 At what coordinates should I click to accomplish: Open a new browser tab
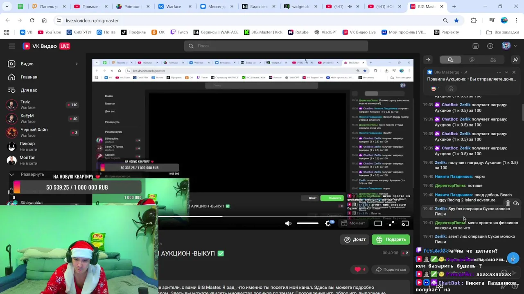pyautogui.click(x=454, y=7)
